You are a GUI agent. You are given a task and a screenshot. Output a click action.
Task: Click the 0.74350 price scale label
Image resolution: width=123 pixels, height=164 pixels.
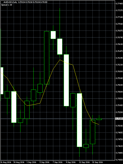pos(119,160)
